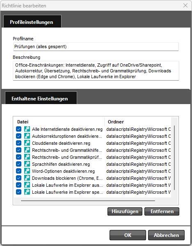Disable Lokale Laufwerke im Explorer spe... checkbox

click(x=18, y=192)
